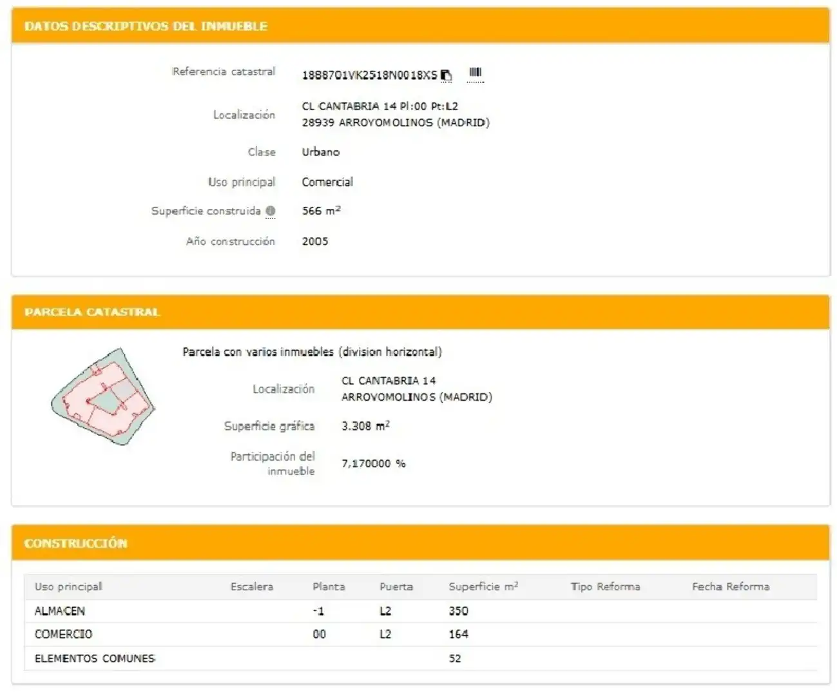This screenshot has height=696, width=837.
Task: Click the Uso principal column header
Action: (x=68, y=586)
